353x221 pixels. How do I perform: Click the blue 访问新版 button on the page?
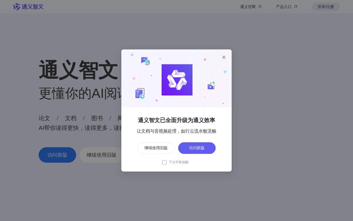tap(57, 155)
